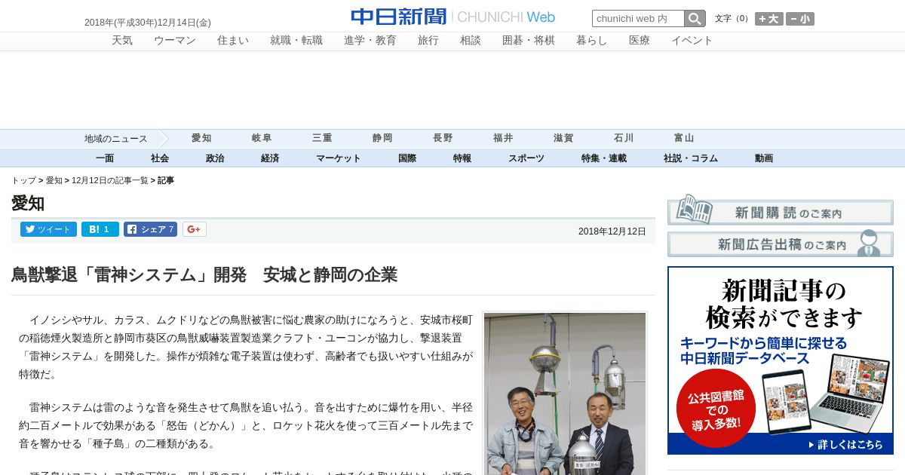Go to the 一面 news category

click(x=105, y=158)
